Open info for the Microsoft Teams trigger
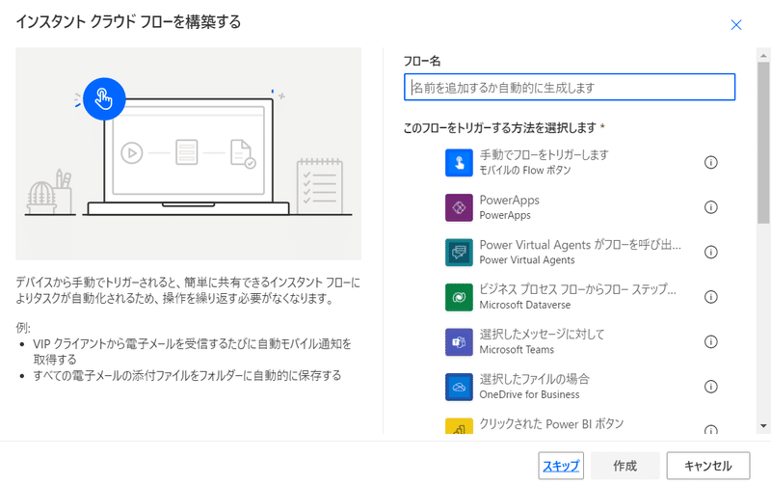The height and width of the screenshot is (485, 771). (x=711, y=341)
